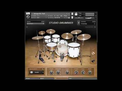This screenshot has height=91, width=122.
Task: Click the TUNE knob in the Kit panel
Action: tap(67, 72)
